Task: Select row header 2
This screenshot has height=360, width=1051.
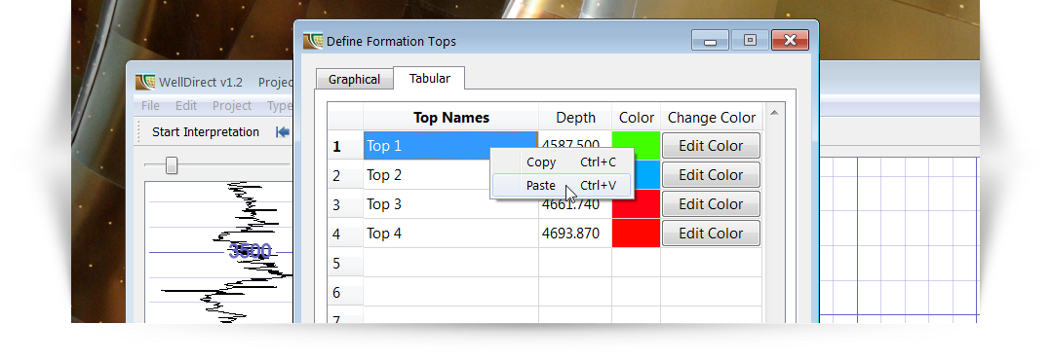Action: 345,175
